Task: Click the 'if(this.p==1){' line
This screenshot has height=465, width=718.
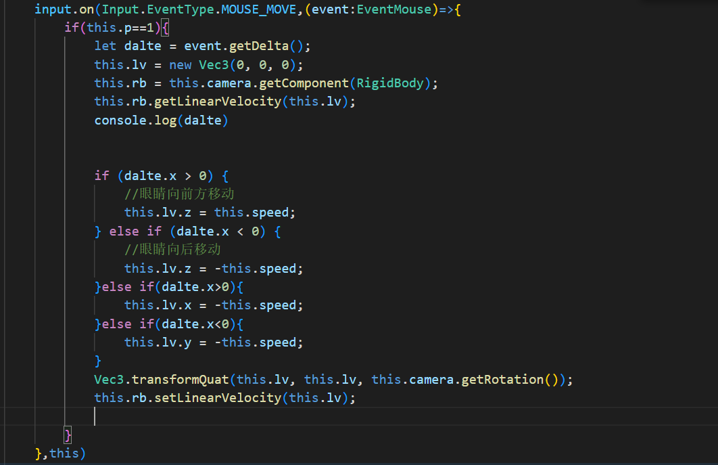Action: (117, 28)
